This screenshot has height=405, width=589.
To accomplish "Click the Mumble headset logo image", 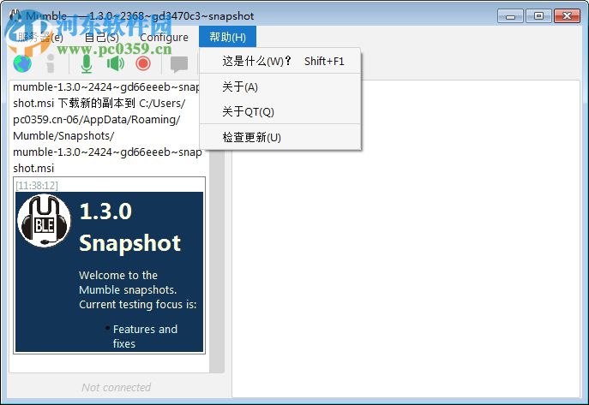I will click(45, 221).
